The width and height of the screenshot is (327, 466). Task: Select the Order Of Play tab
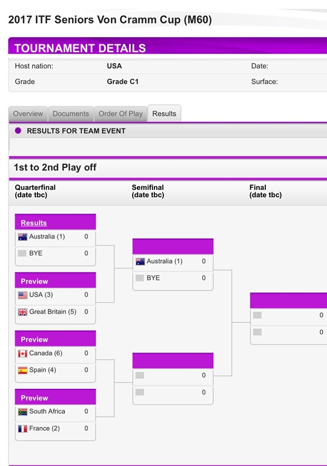pos(121,114)
